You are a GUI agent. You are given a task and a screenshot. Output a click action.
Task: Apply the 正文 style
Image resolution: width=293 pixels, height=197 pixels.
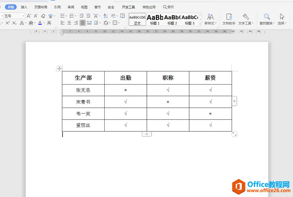click(137, 19)
